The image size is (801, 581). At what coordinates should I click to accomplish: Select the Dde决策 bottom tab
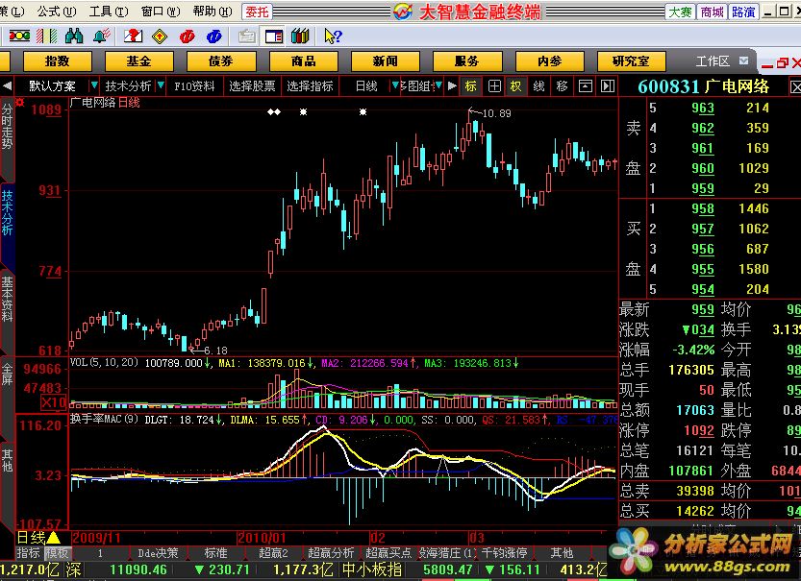(158, 553)
